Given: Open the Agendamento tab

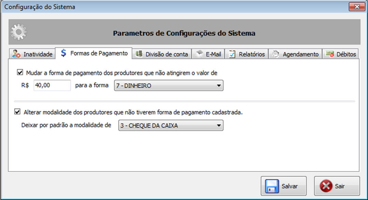Looking at the screenshot, I should coord(295,54).
